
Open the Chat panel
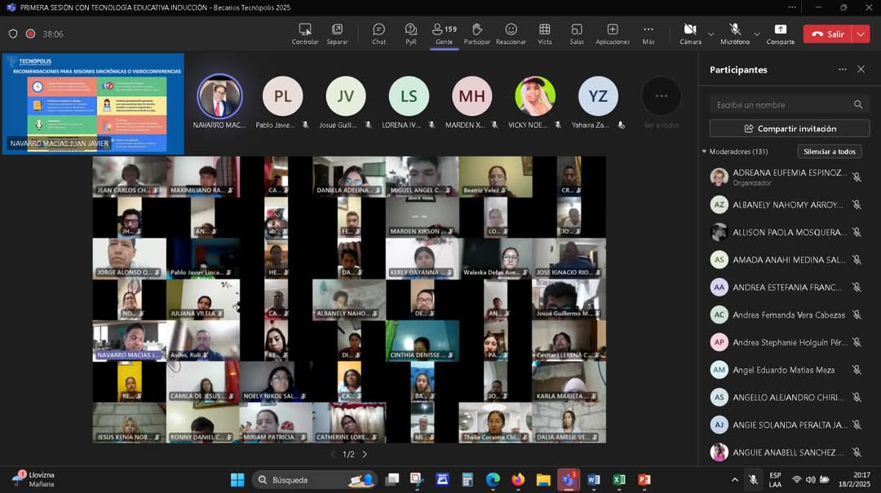click(379, 33)
